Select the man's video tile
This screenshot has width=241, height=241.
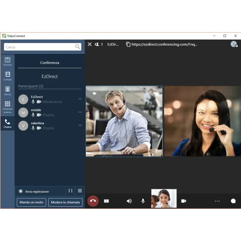click(124, 121)
